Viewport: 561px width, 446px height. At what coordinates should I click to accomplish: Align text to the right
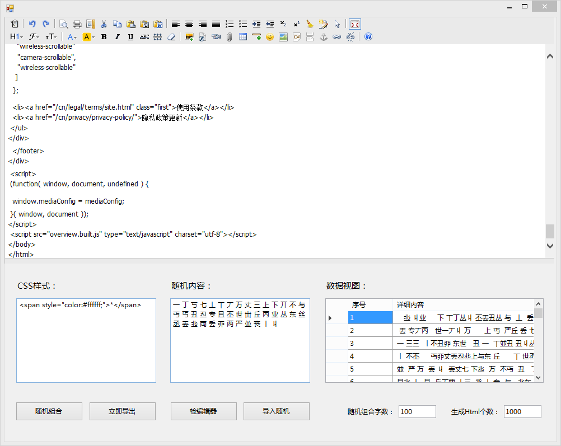203,24
